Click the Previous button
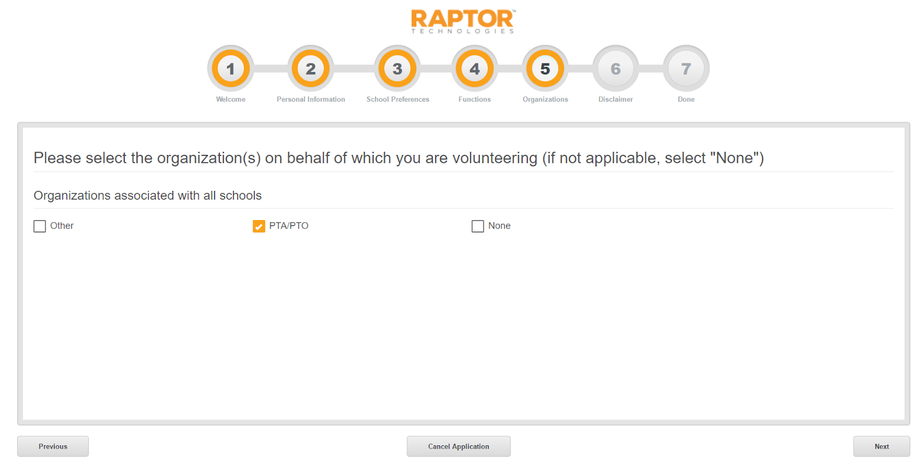The width and height of the screenshot is (916, 463). (53, 446)
